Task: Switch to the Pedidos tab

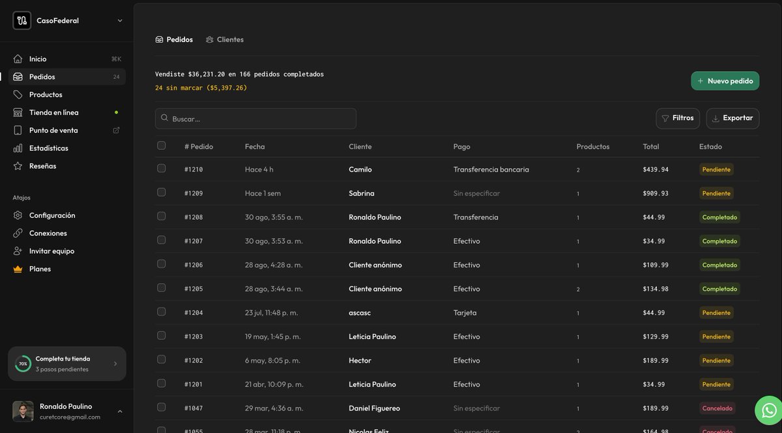Action: 174,40
